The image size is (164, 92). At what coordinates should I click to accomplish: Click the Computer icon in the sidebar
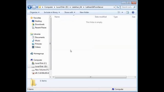(32, 60)
